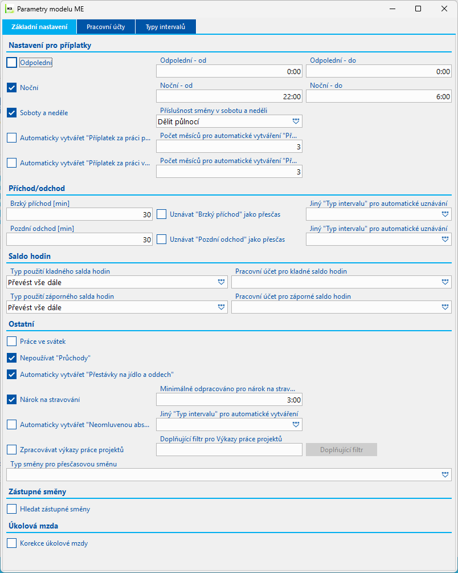Open the Typy intervalů tab
Screen dimensions: 458x573
165,27
